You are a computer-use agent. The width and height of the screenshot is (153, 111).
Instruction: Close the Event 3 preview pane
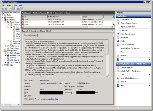point(112,31)
